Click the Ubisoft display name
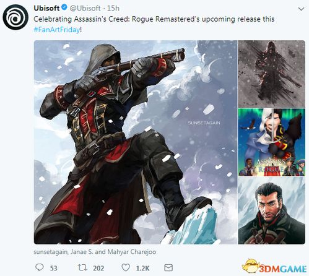Viewport: 309px width, 276px height. tap(46, 8)
